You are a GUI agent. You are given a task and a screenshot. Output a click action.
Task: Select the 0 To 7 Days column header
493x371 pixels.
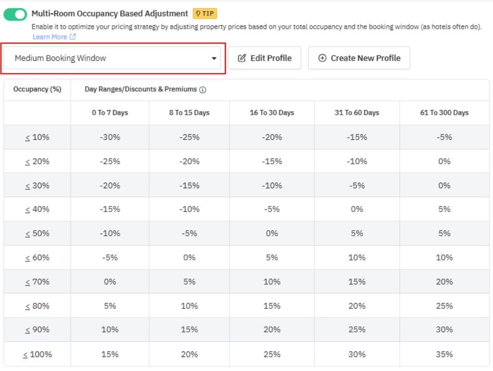pyautogui.click(x=110, y=113)
